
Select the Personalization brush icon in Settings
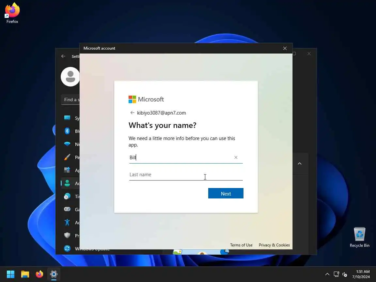click(67, 157)
